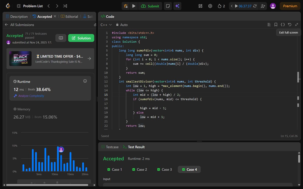Open the streak flame counter
This screenshot has height=189, width=303.
[x=221, y=6]
